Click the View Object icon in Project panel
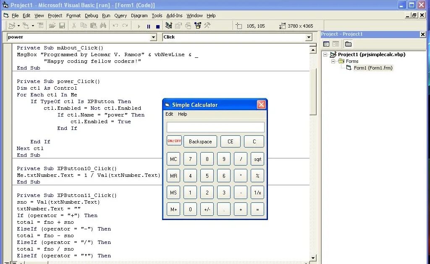The width and height of the screenshot is (430, 264). point(336,44)
